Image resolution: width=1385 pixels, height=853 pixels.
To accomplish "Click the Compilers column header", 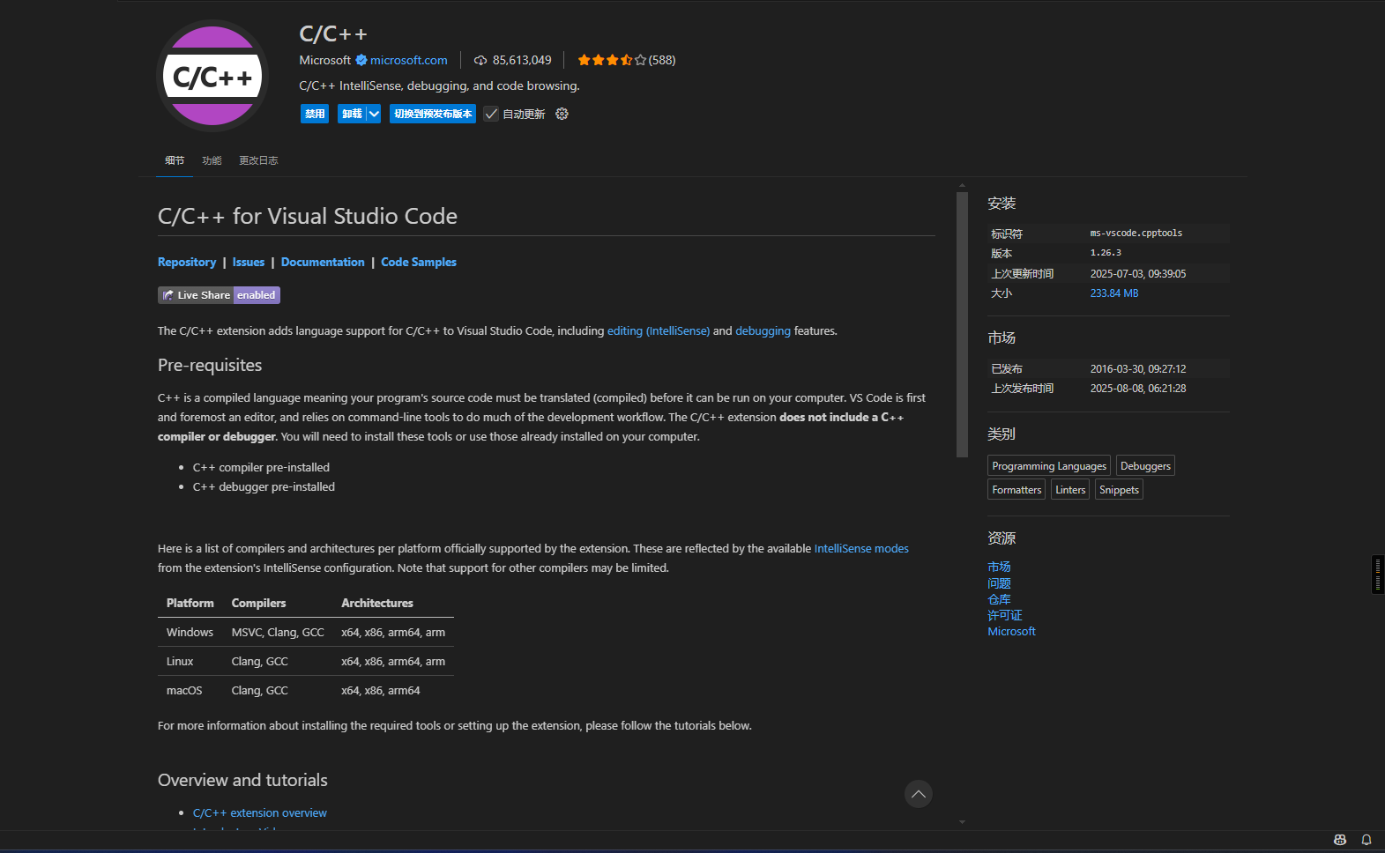I will click(258, 603).
